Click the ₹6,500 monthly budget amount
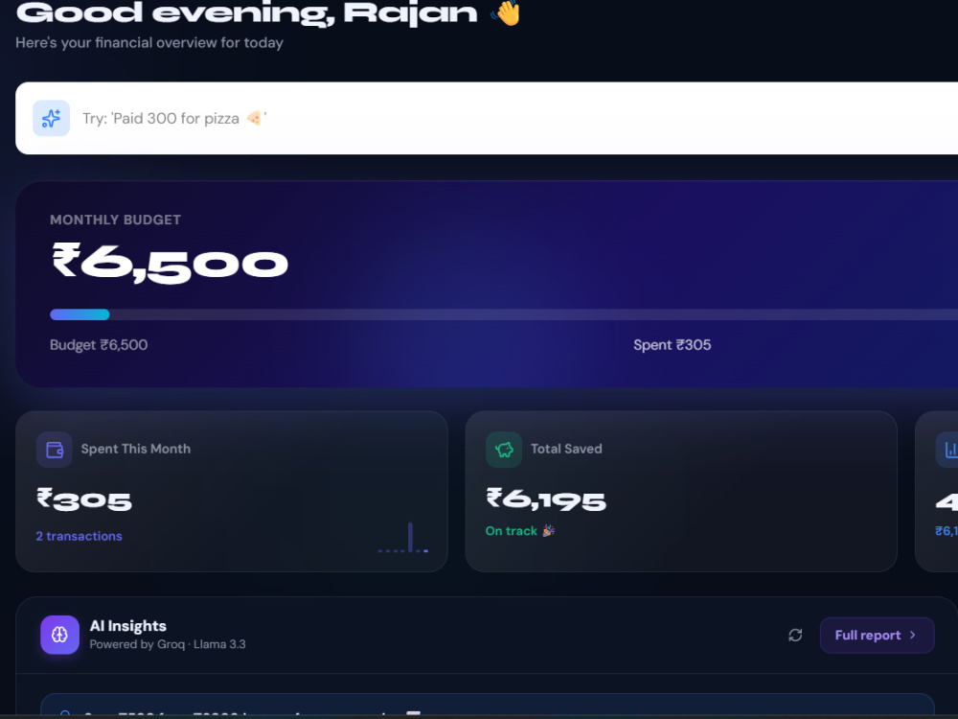This screenshot has width=958, height=719. [170, 263]
